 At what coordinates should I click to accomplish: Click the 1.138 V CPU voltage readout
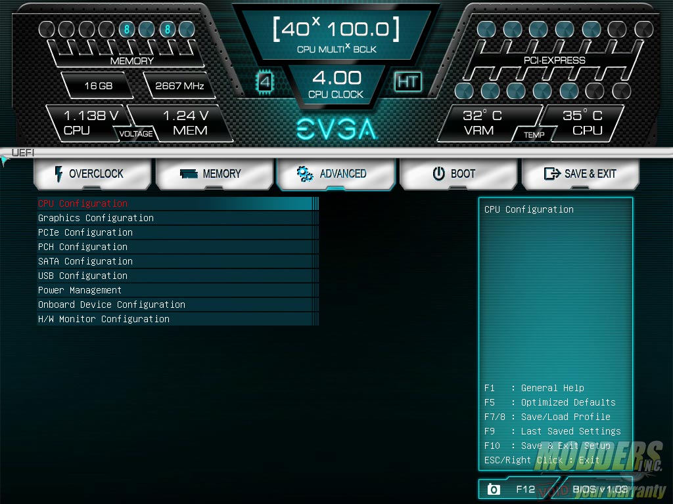click(88, 123)
